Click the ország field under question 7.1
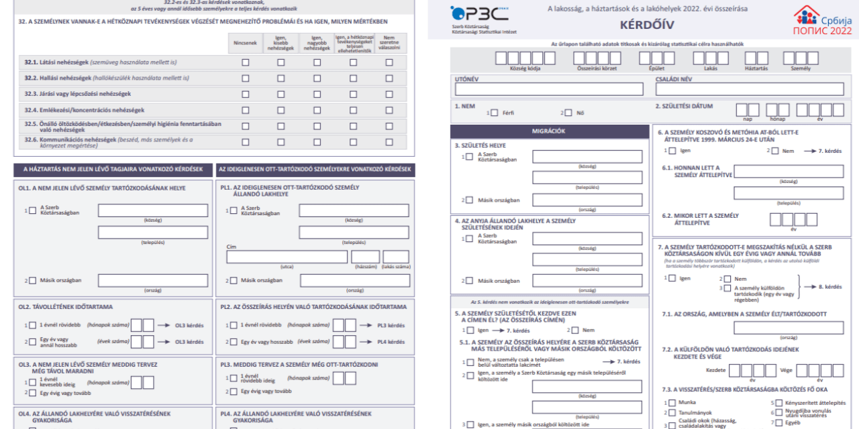The width and height of the screenshot is (859, 429). [x=788, y=328]
